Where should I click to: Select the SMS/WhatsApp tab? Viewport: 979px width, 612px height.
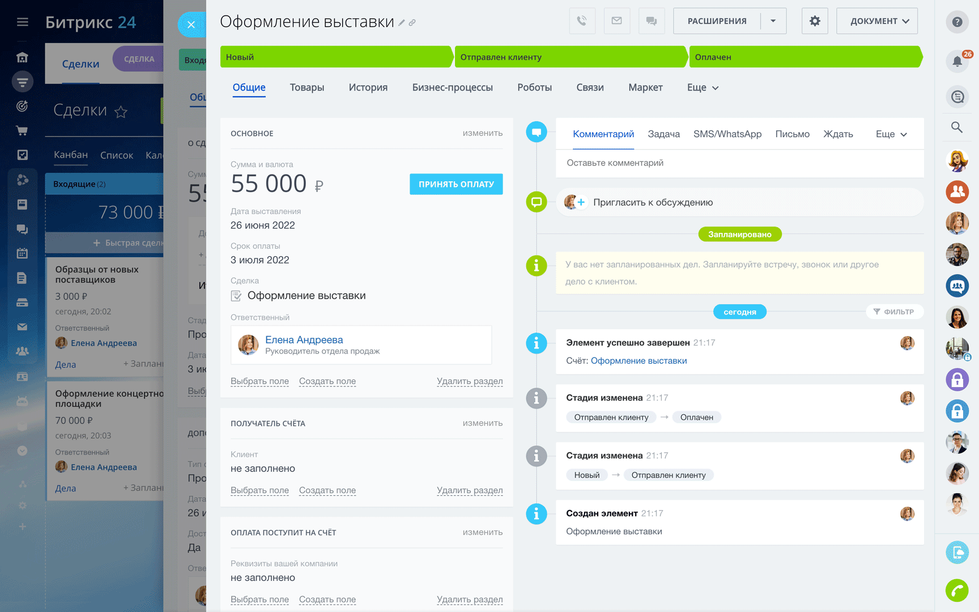click(727, 134)
